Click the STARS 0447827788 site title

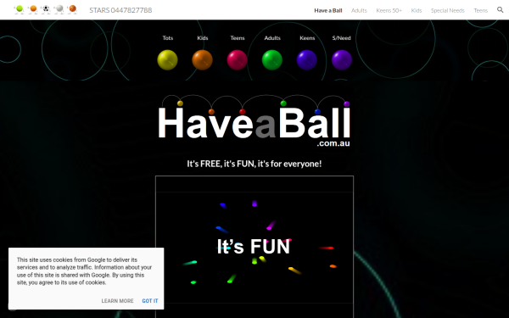pyautogui.click(x=120, y=10)
